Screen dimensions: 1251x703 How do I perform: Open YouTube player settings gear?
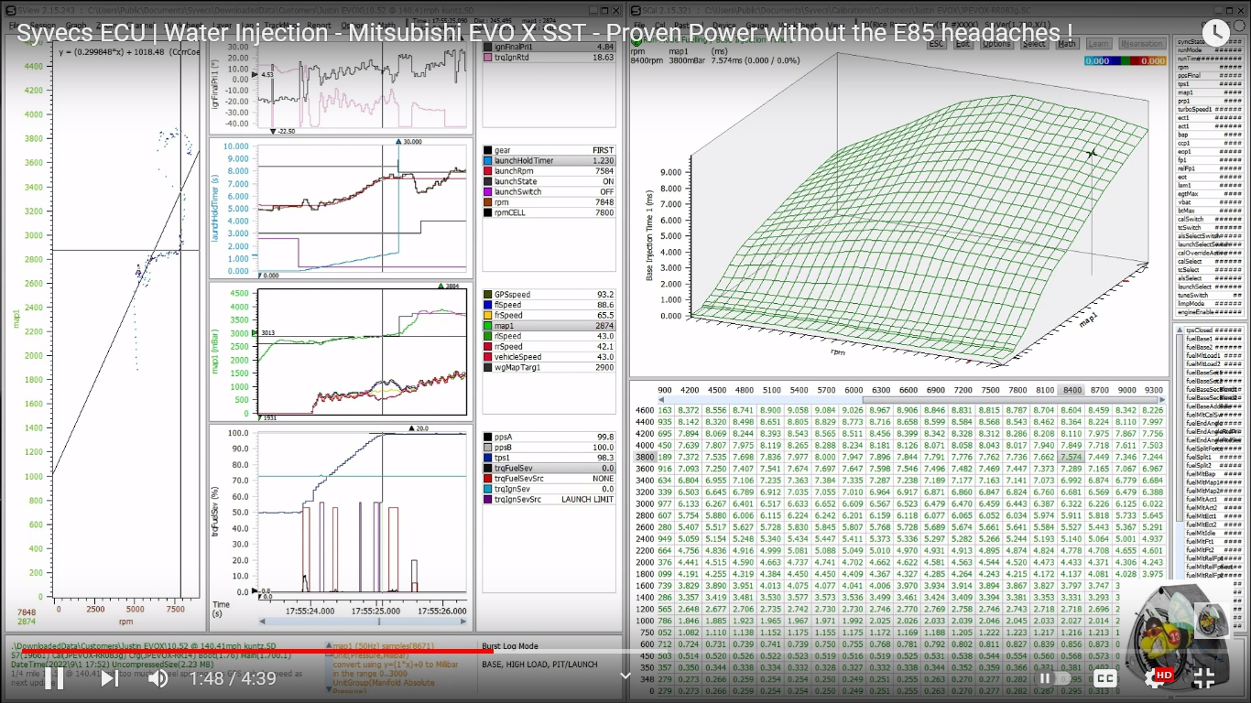1156,678
